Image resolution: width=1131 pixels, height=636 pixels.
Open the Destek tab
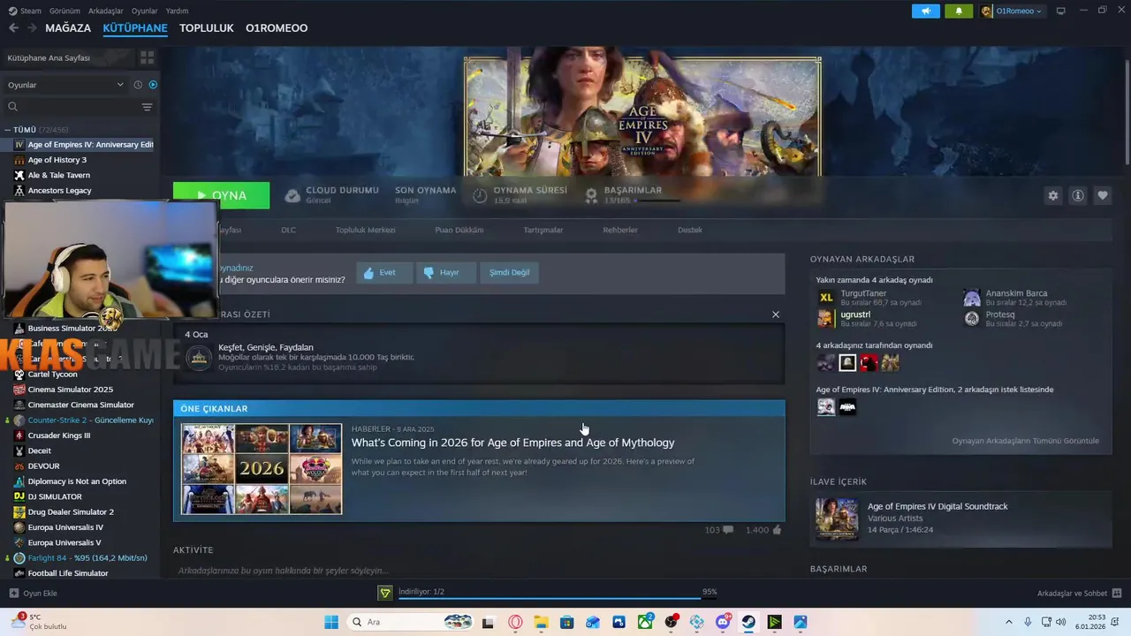[x=690, y=230]
